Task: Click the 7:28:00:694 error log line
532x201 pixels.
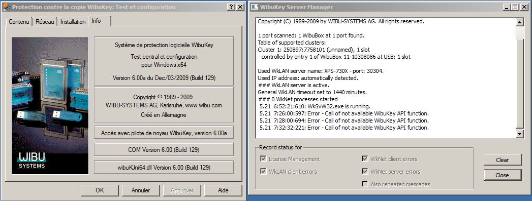Action: 343,120
